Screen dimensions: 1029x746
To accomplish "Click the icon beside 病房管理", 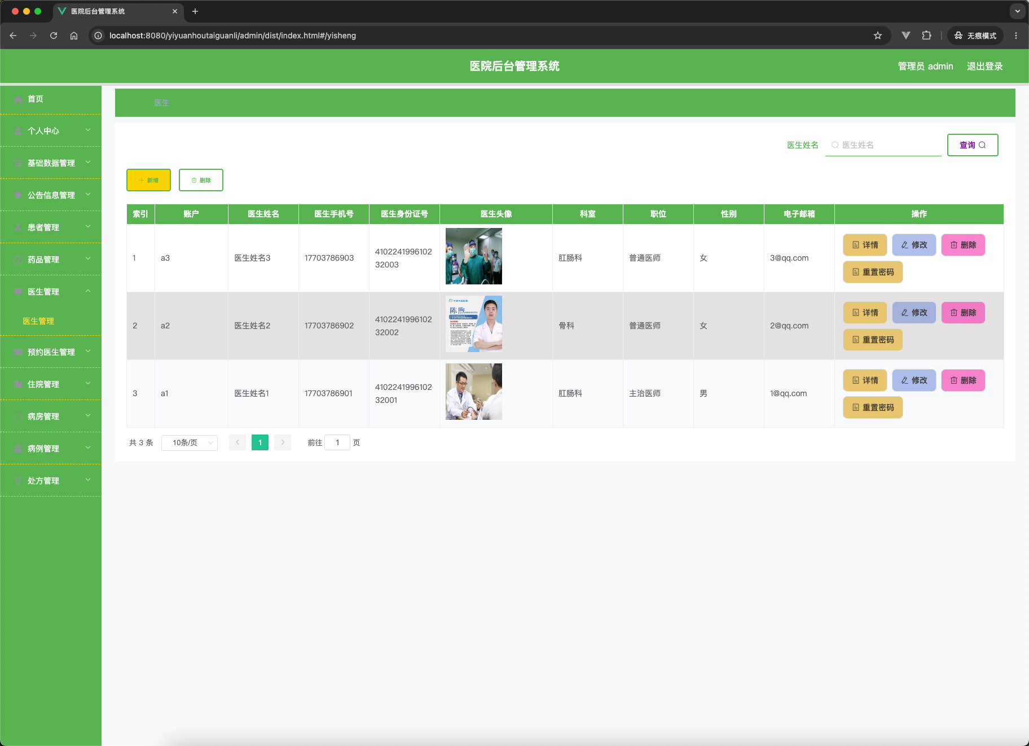I will point(18,416).
